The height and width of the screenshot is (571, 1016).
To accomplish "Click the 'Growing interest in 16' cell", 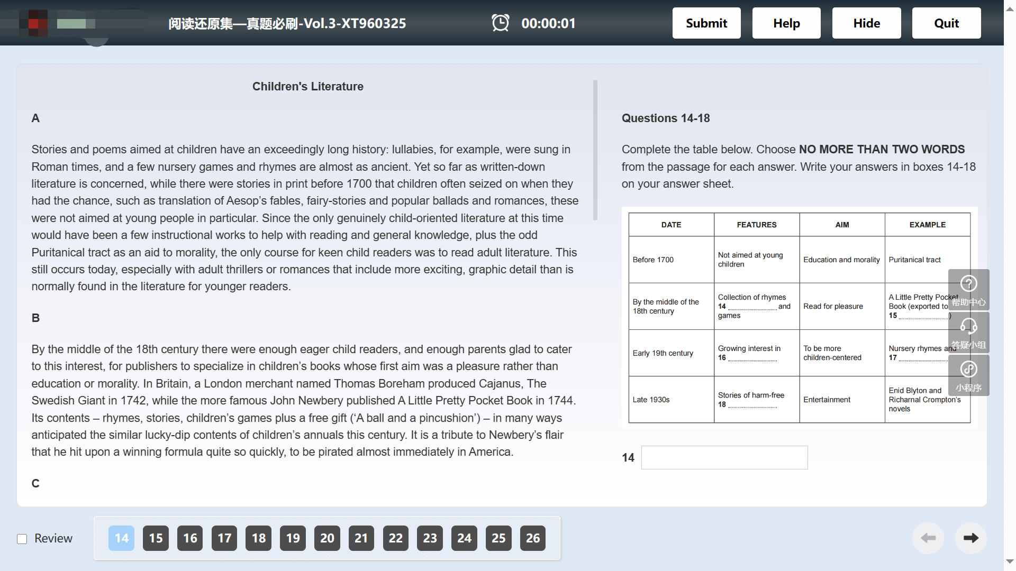I will pyautogui.click(x=757, y=353).
